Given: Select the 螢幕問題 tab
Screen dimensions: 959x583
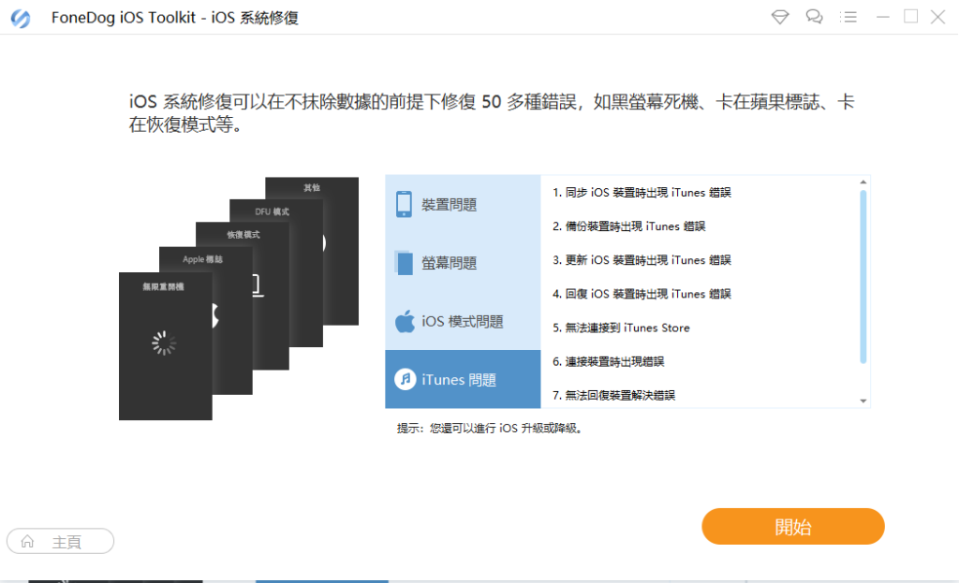Looking at the screenshot, I should tap(463, 263).
